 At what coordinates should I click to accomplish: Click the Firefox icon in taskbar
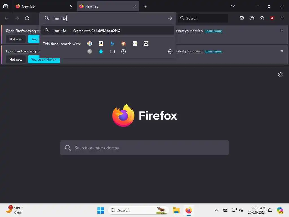pyautogui.click(x=189, y=210)
